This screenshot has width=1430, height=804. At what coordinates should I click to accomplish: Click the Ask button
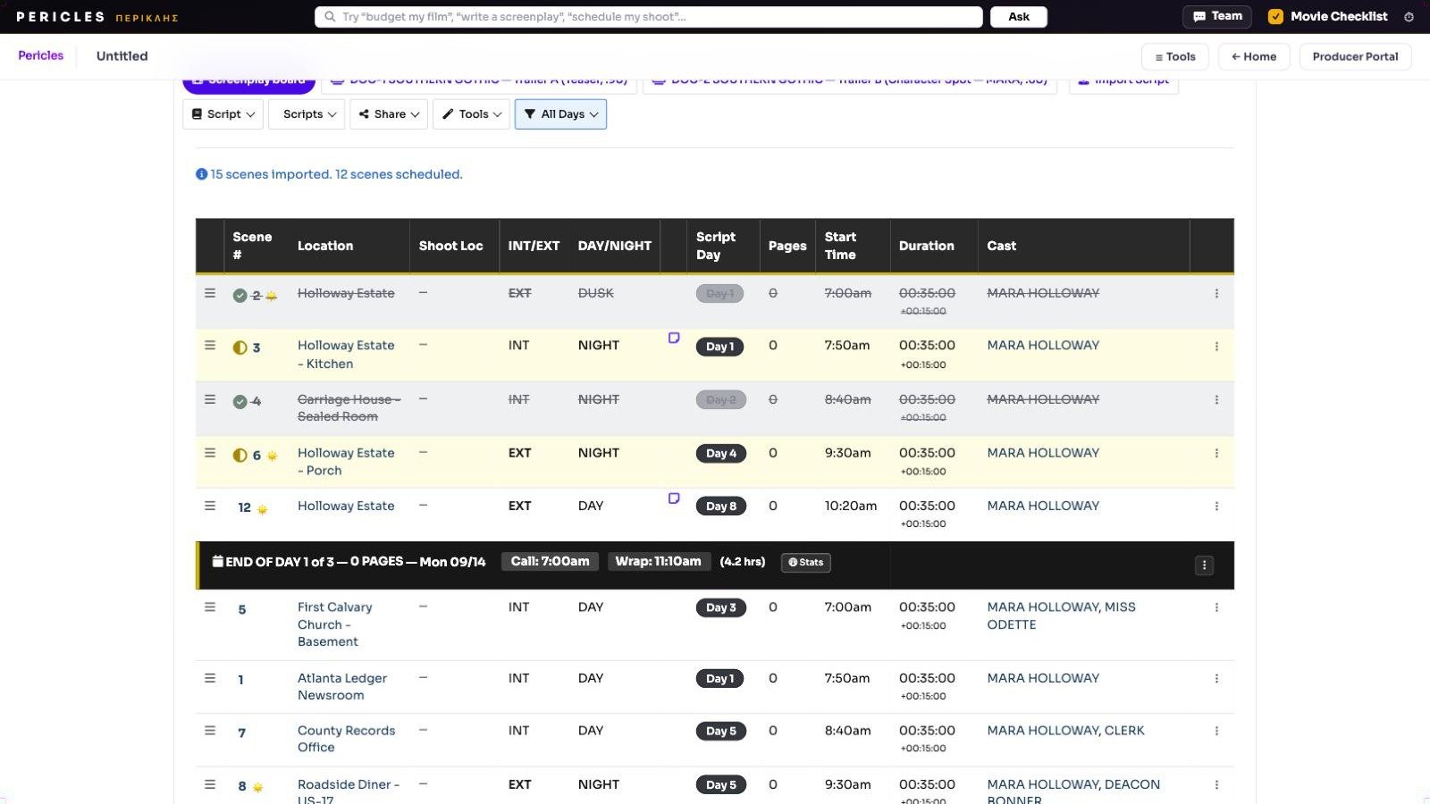(x=1019, y=17)
